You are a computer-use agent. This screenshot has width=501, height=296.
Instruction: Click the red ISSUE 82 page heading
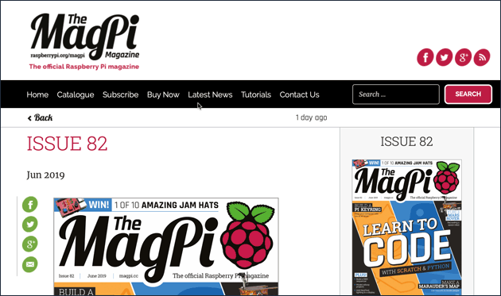coord(67,144)
